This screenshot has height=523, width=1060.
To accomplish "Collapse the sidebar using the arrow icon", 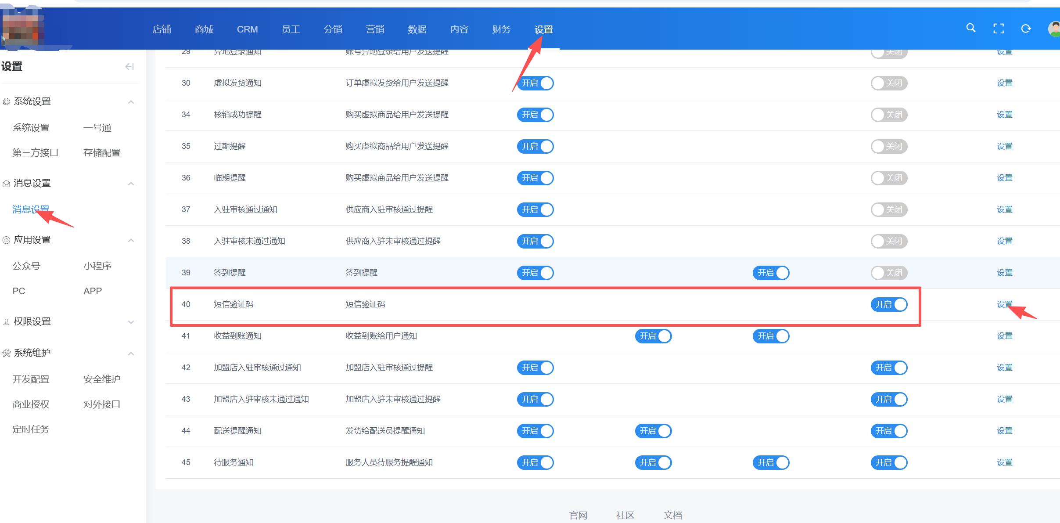I will [129, 67].
